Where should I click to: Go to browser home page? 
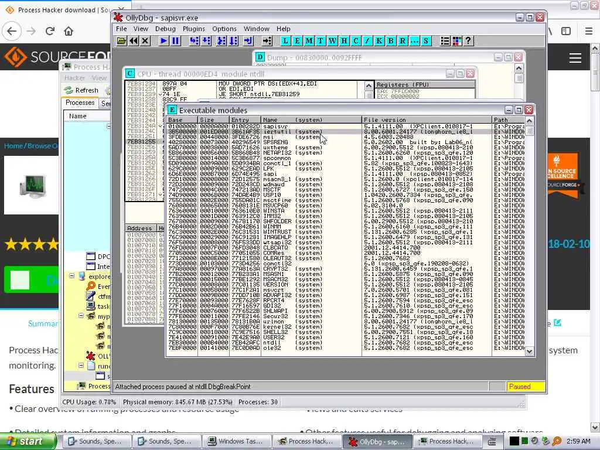69,31
